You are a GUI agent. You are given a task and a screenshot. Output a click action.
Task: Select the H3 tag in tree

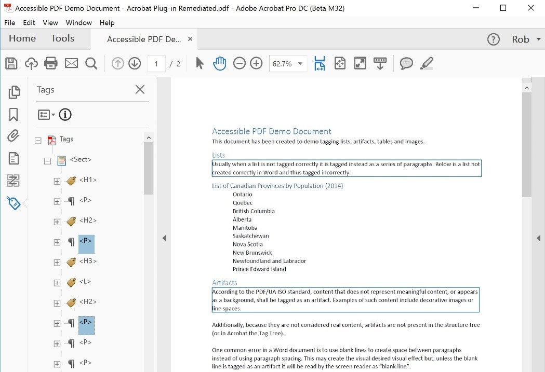coord(88,261)
